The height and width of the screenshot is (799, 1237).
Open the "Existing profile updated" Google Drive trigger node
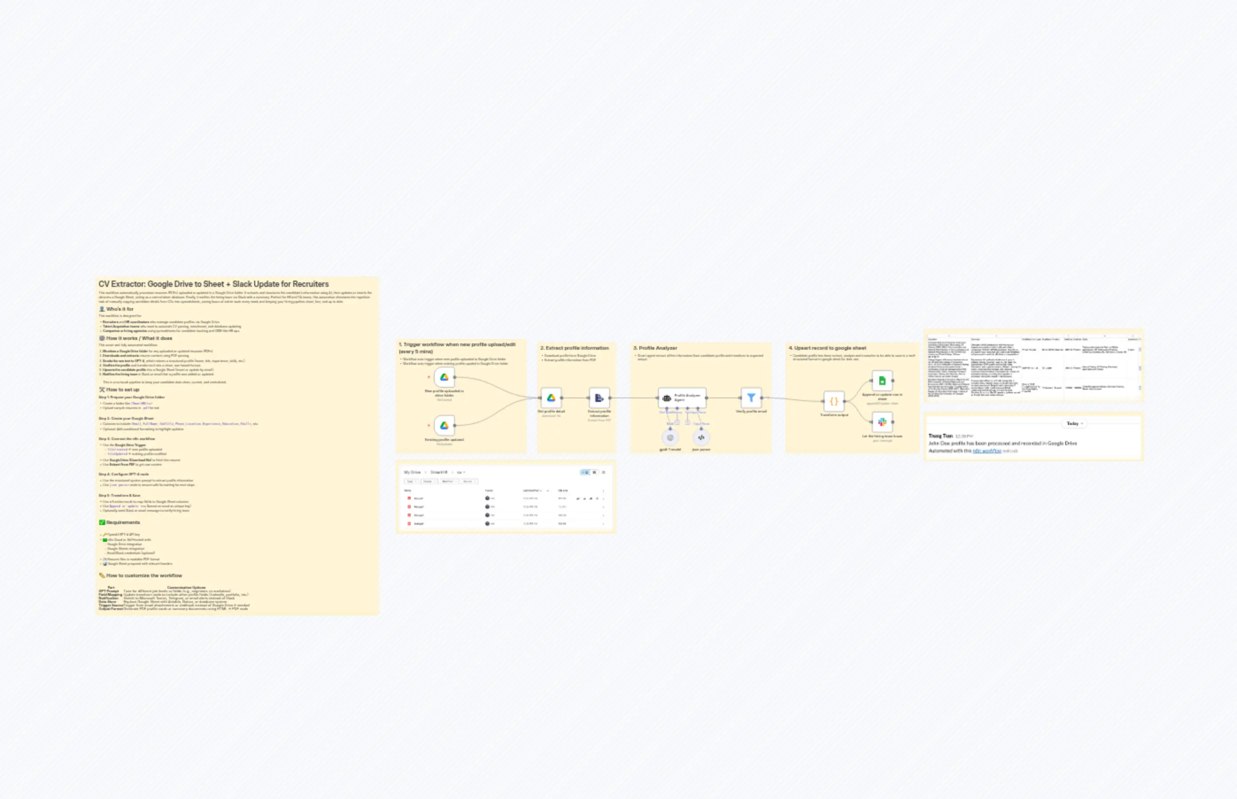point(445,426)
